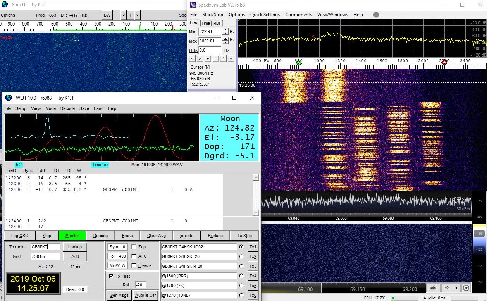Click the '<' frequency scroll-left button in Spectrum Lab
The image size is (487, 301).
coord(192,58)
